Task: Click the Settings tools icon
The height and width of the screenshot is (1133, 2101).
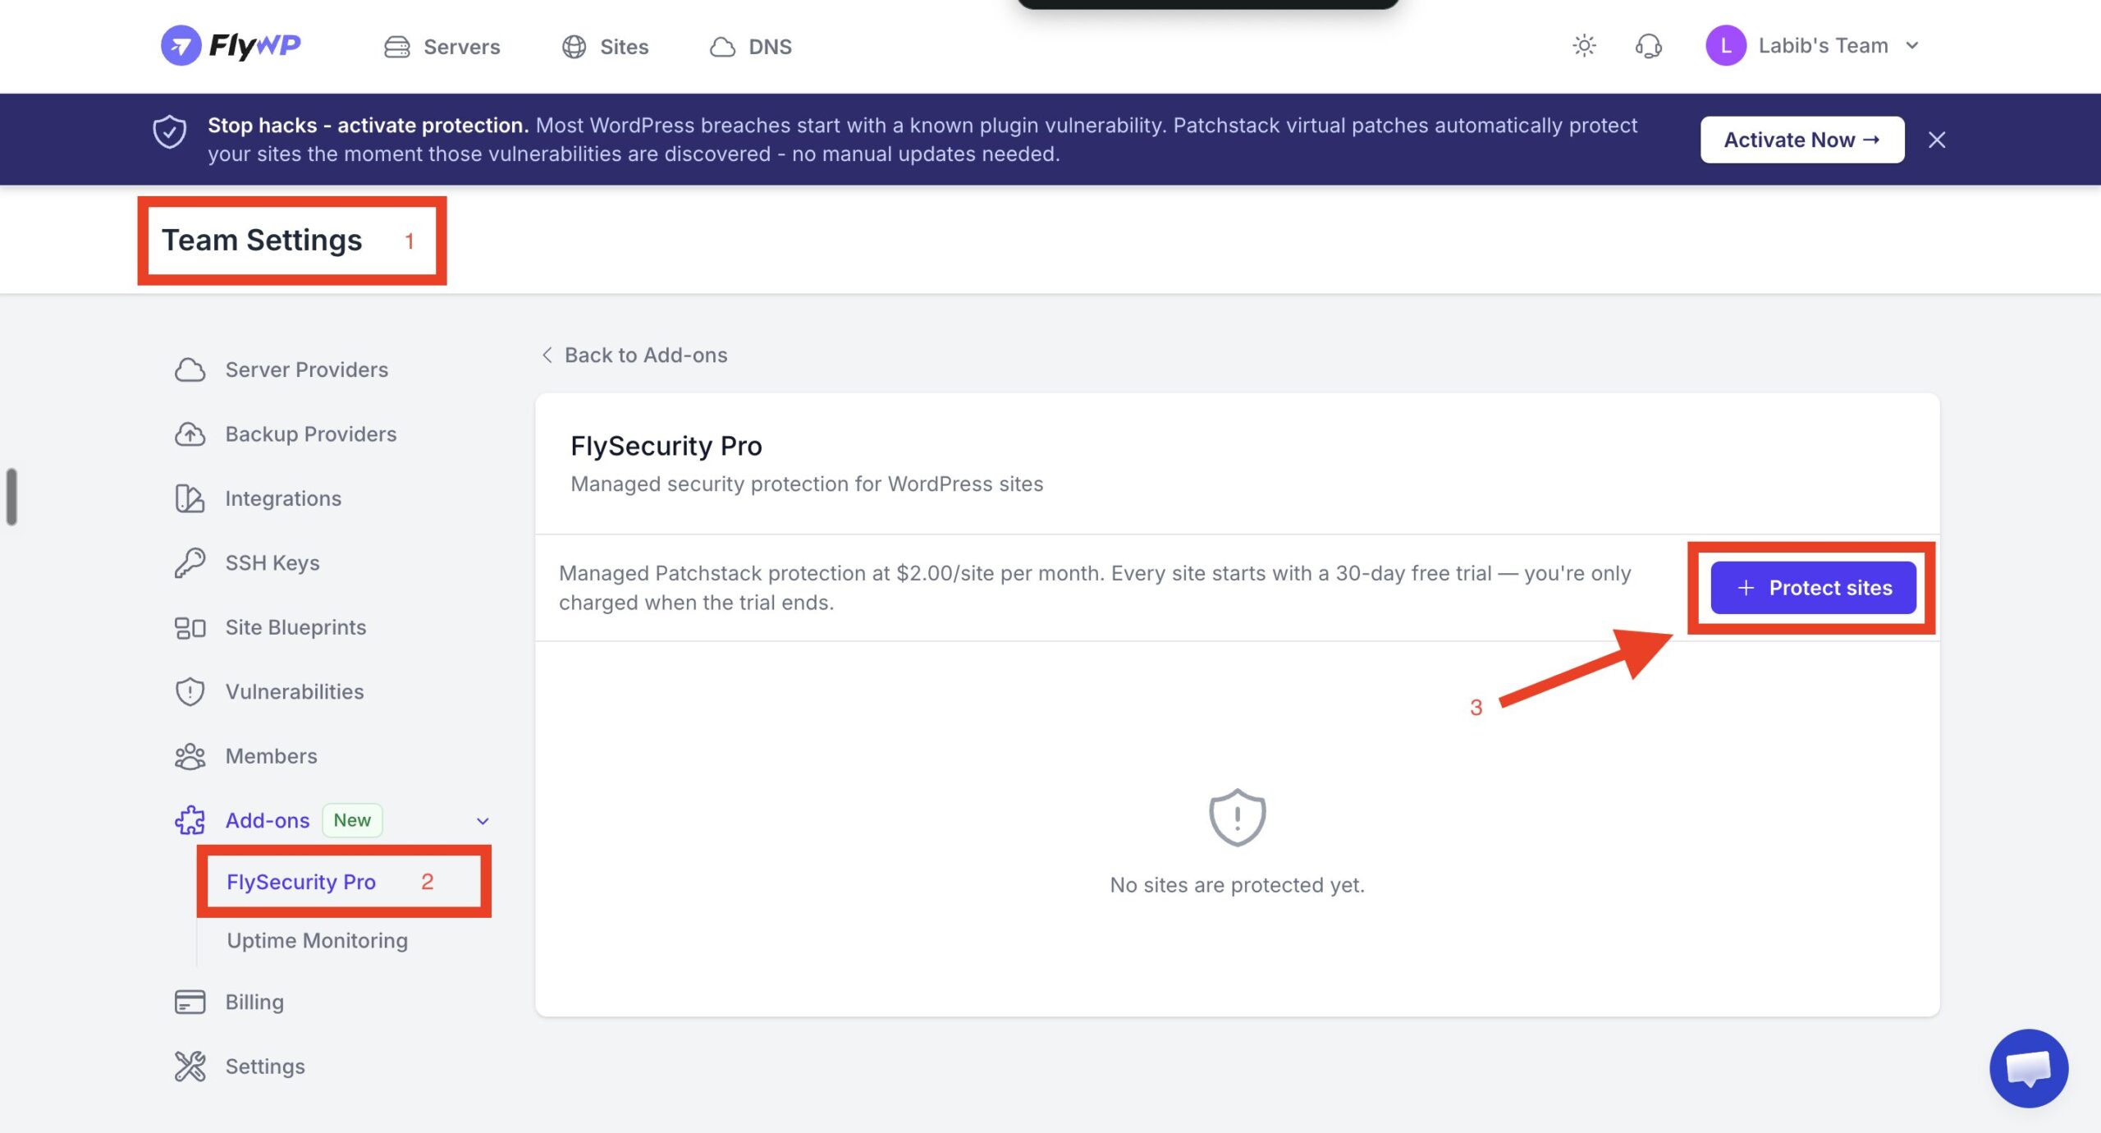Action: click(190, 1066)
